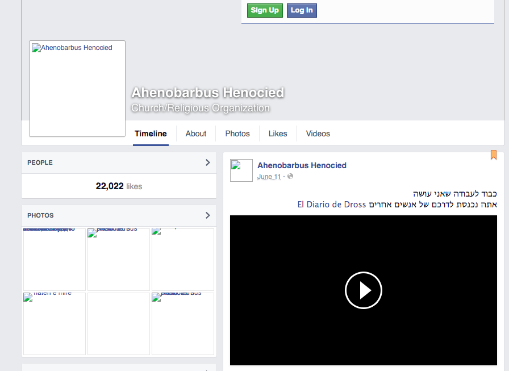Select the Likes tab
The width and height of the screenshot is (509, 371).
278,134
